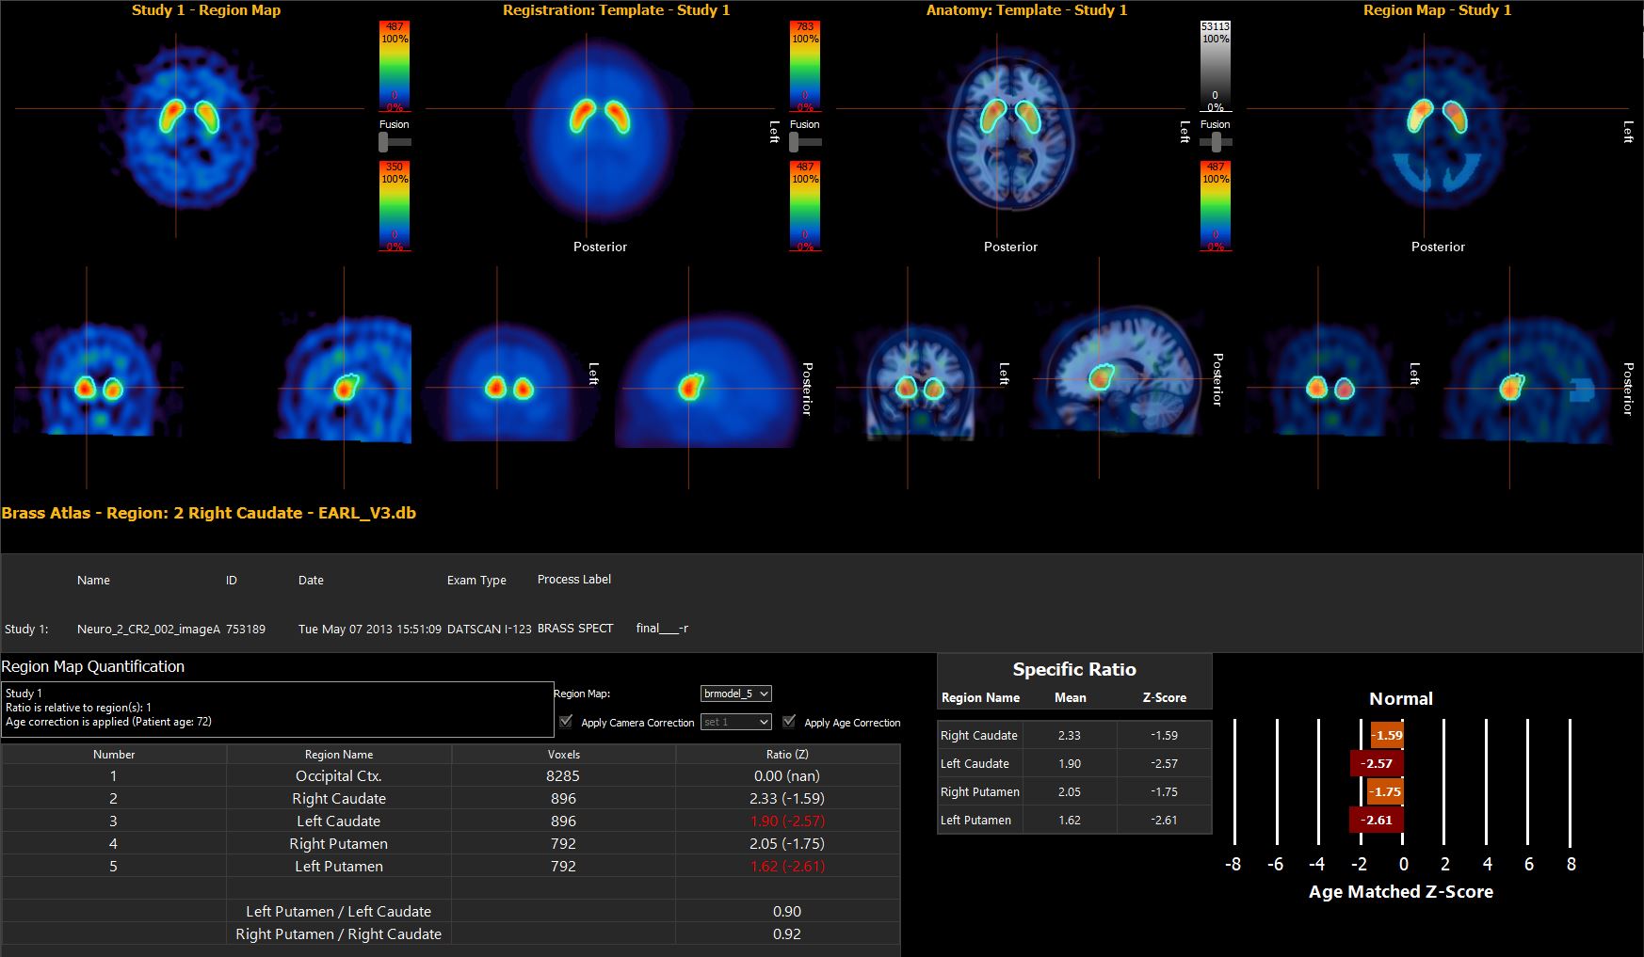The width and height of the screenshot is (1644, 957).
Task: Open the Region Map dropdown showing brmodel_5
Action: [x=734, y=694]
